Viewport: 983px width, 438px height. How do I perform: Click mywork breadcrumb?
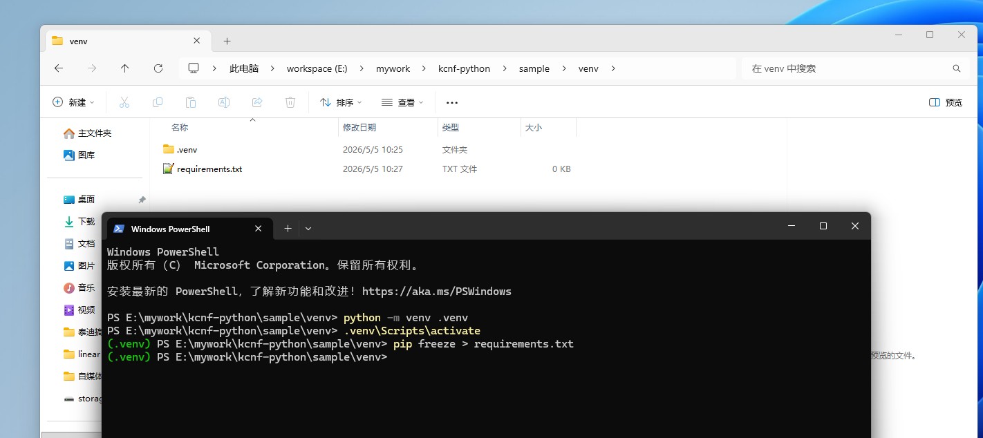click(393, 68)
